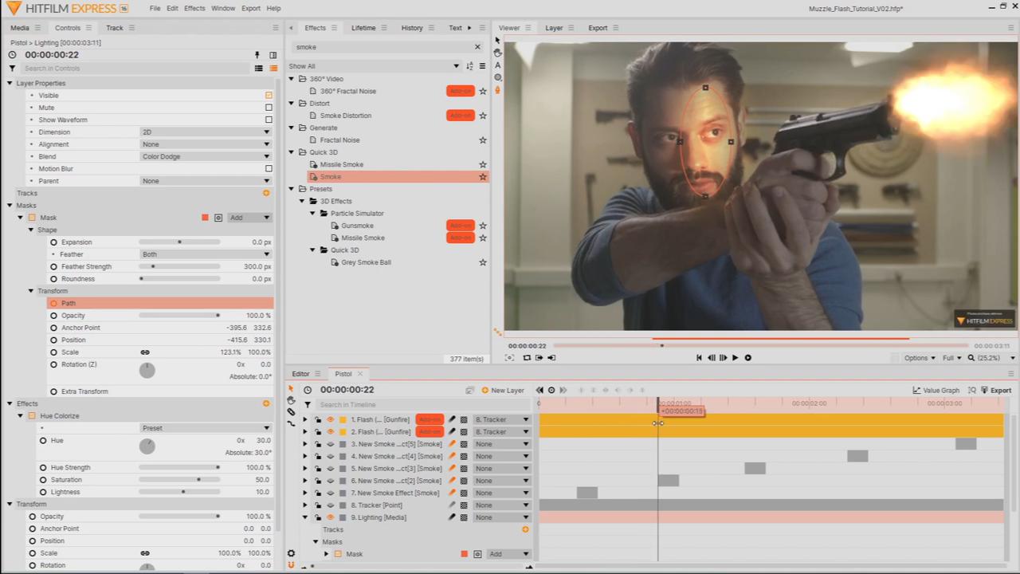Open the Window menu
Screen dimensions: 1020x574
coord(223,8)
